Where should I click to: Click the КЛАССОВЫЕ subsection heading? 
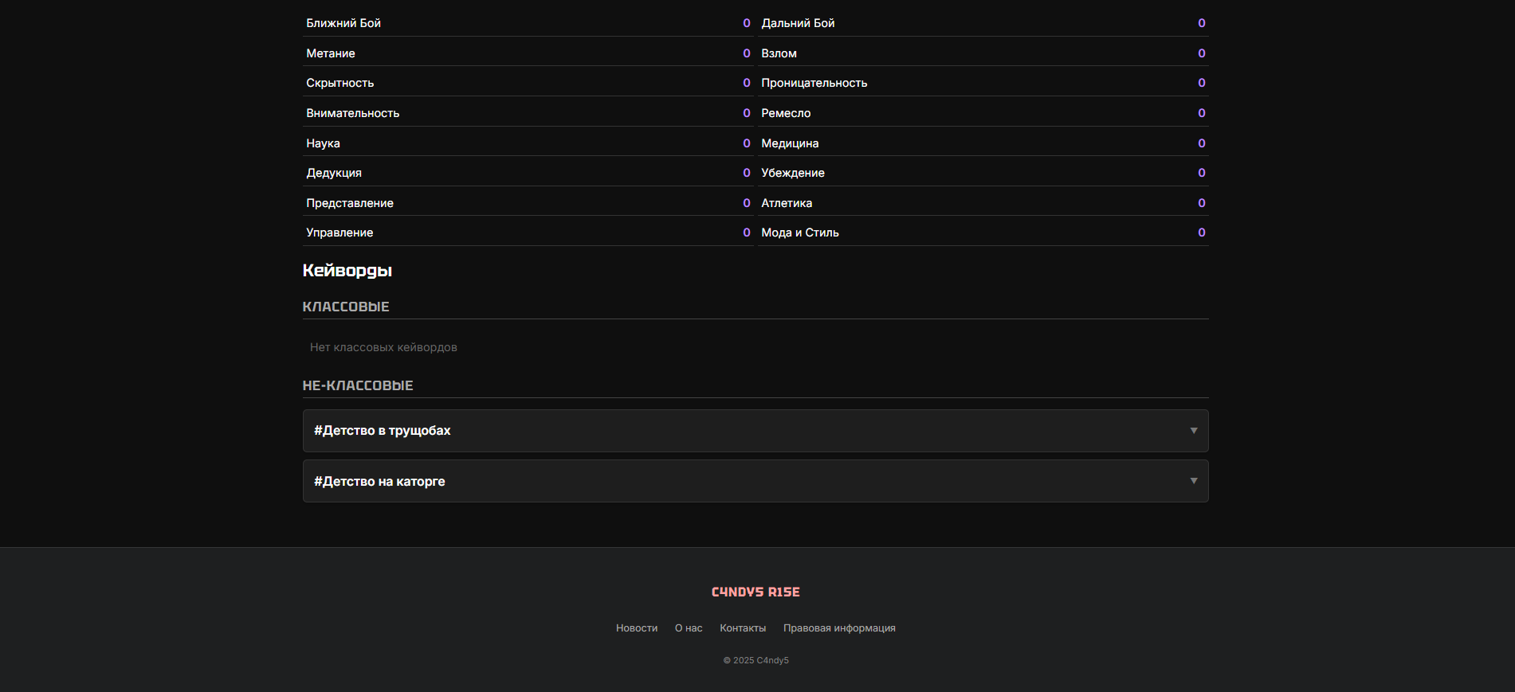[x=346, y=307]
